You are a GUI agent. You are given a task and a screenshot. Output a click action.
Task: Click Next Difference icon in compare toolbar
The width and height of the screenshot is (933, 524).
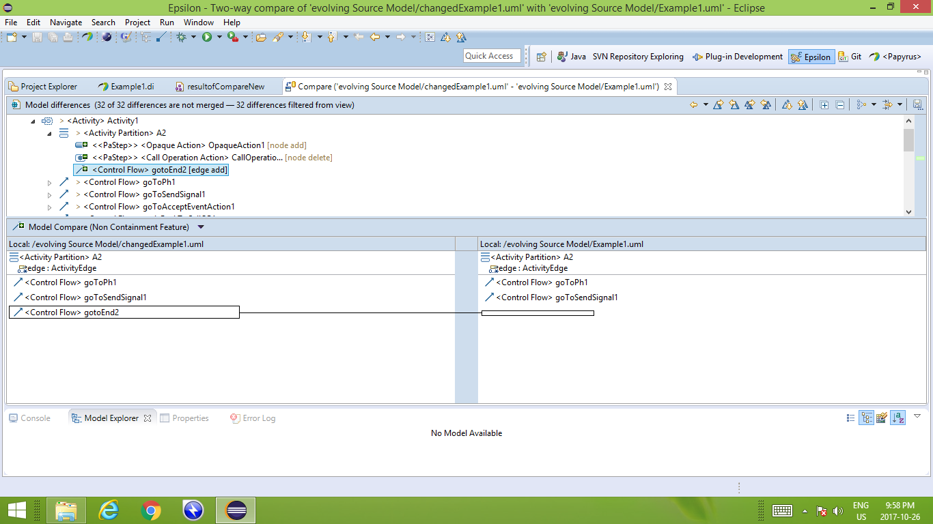787,105
